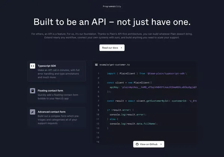Image resolution: width=224 pixels, height=157 pixels.
Task: Click line number 16 in the code editor
Action: pos(98,142)
